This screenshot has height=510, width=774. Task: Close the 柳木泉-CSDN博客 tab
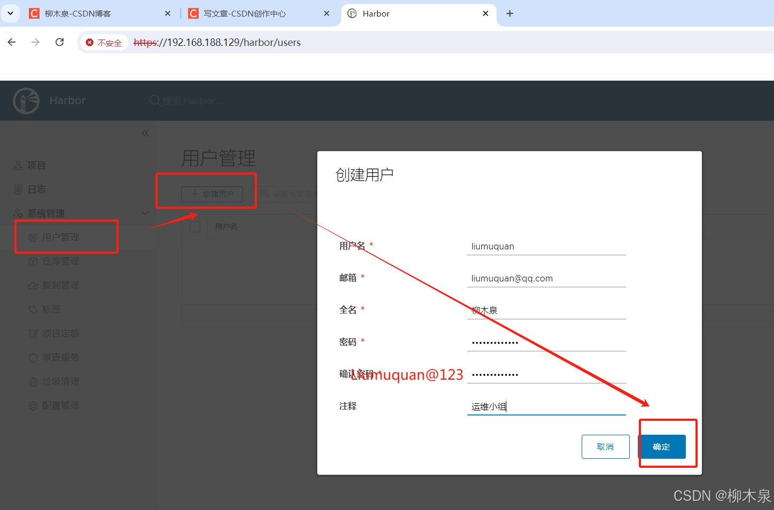click(x=168, y=13)
